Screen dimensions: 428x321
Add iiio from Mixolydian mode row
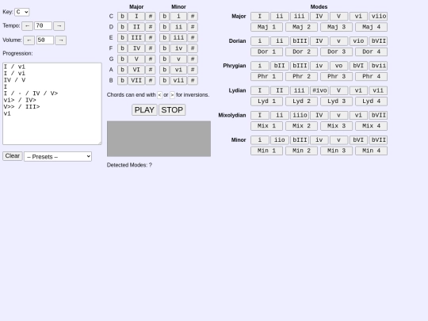coord(300,115)
